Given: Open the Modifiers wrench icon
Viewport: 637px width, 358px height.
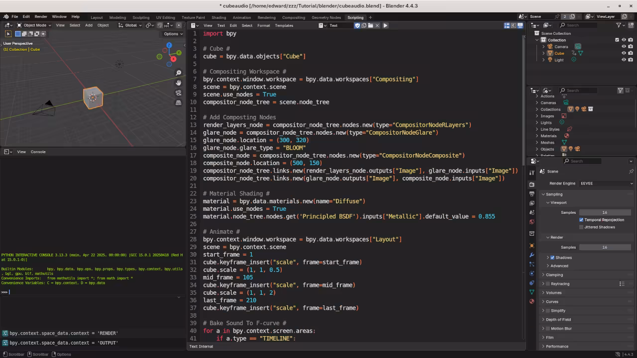Looking at the screenshot, I should [x=531, y=255].
